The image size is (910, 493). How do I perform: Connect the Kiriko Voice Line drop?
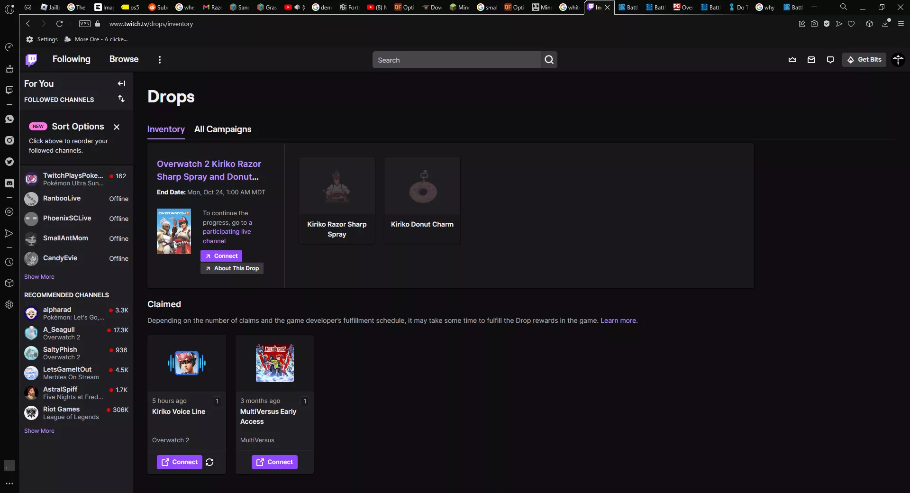(179, 462)
